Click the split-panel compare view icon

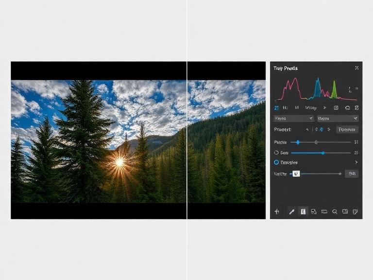pos(345,211)
